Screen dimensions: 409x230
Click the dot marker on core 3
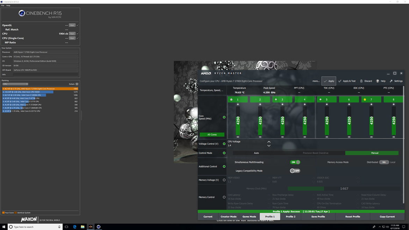tap(276, 99)
